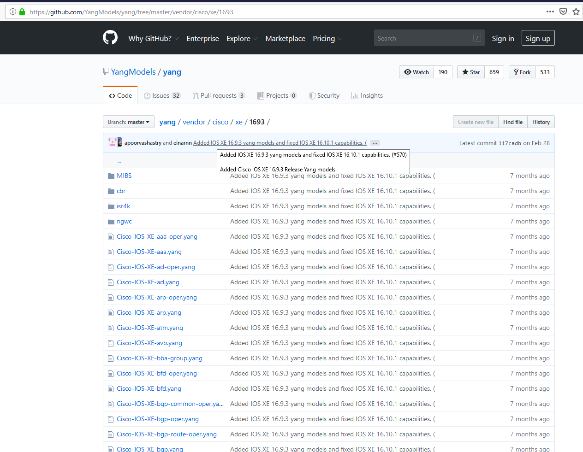Image resolution: width=583 pixels, height=452 pixels.
Task: Open Cisco-IOS-XE-arp.yang file
Action: [x=149, y=313]
